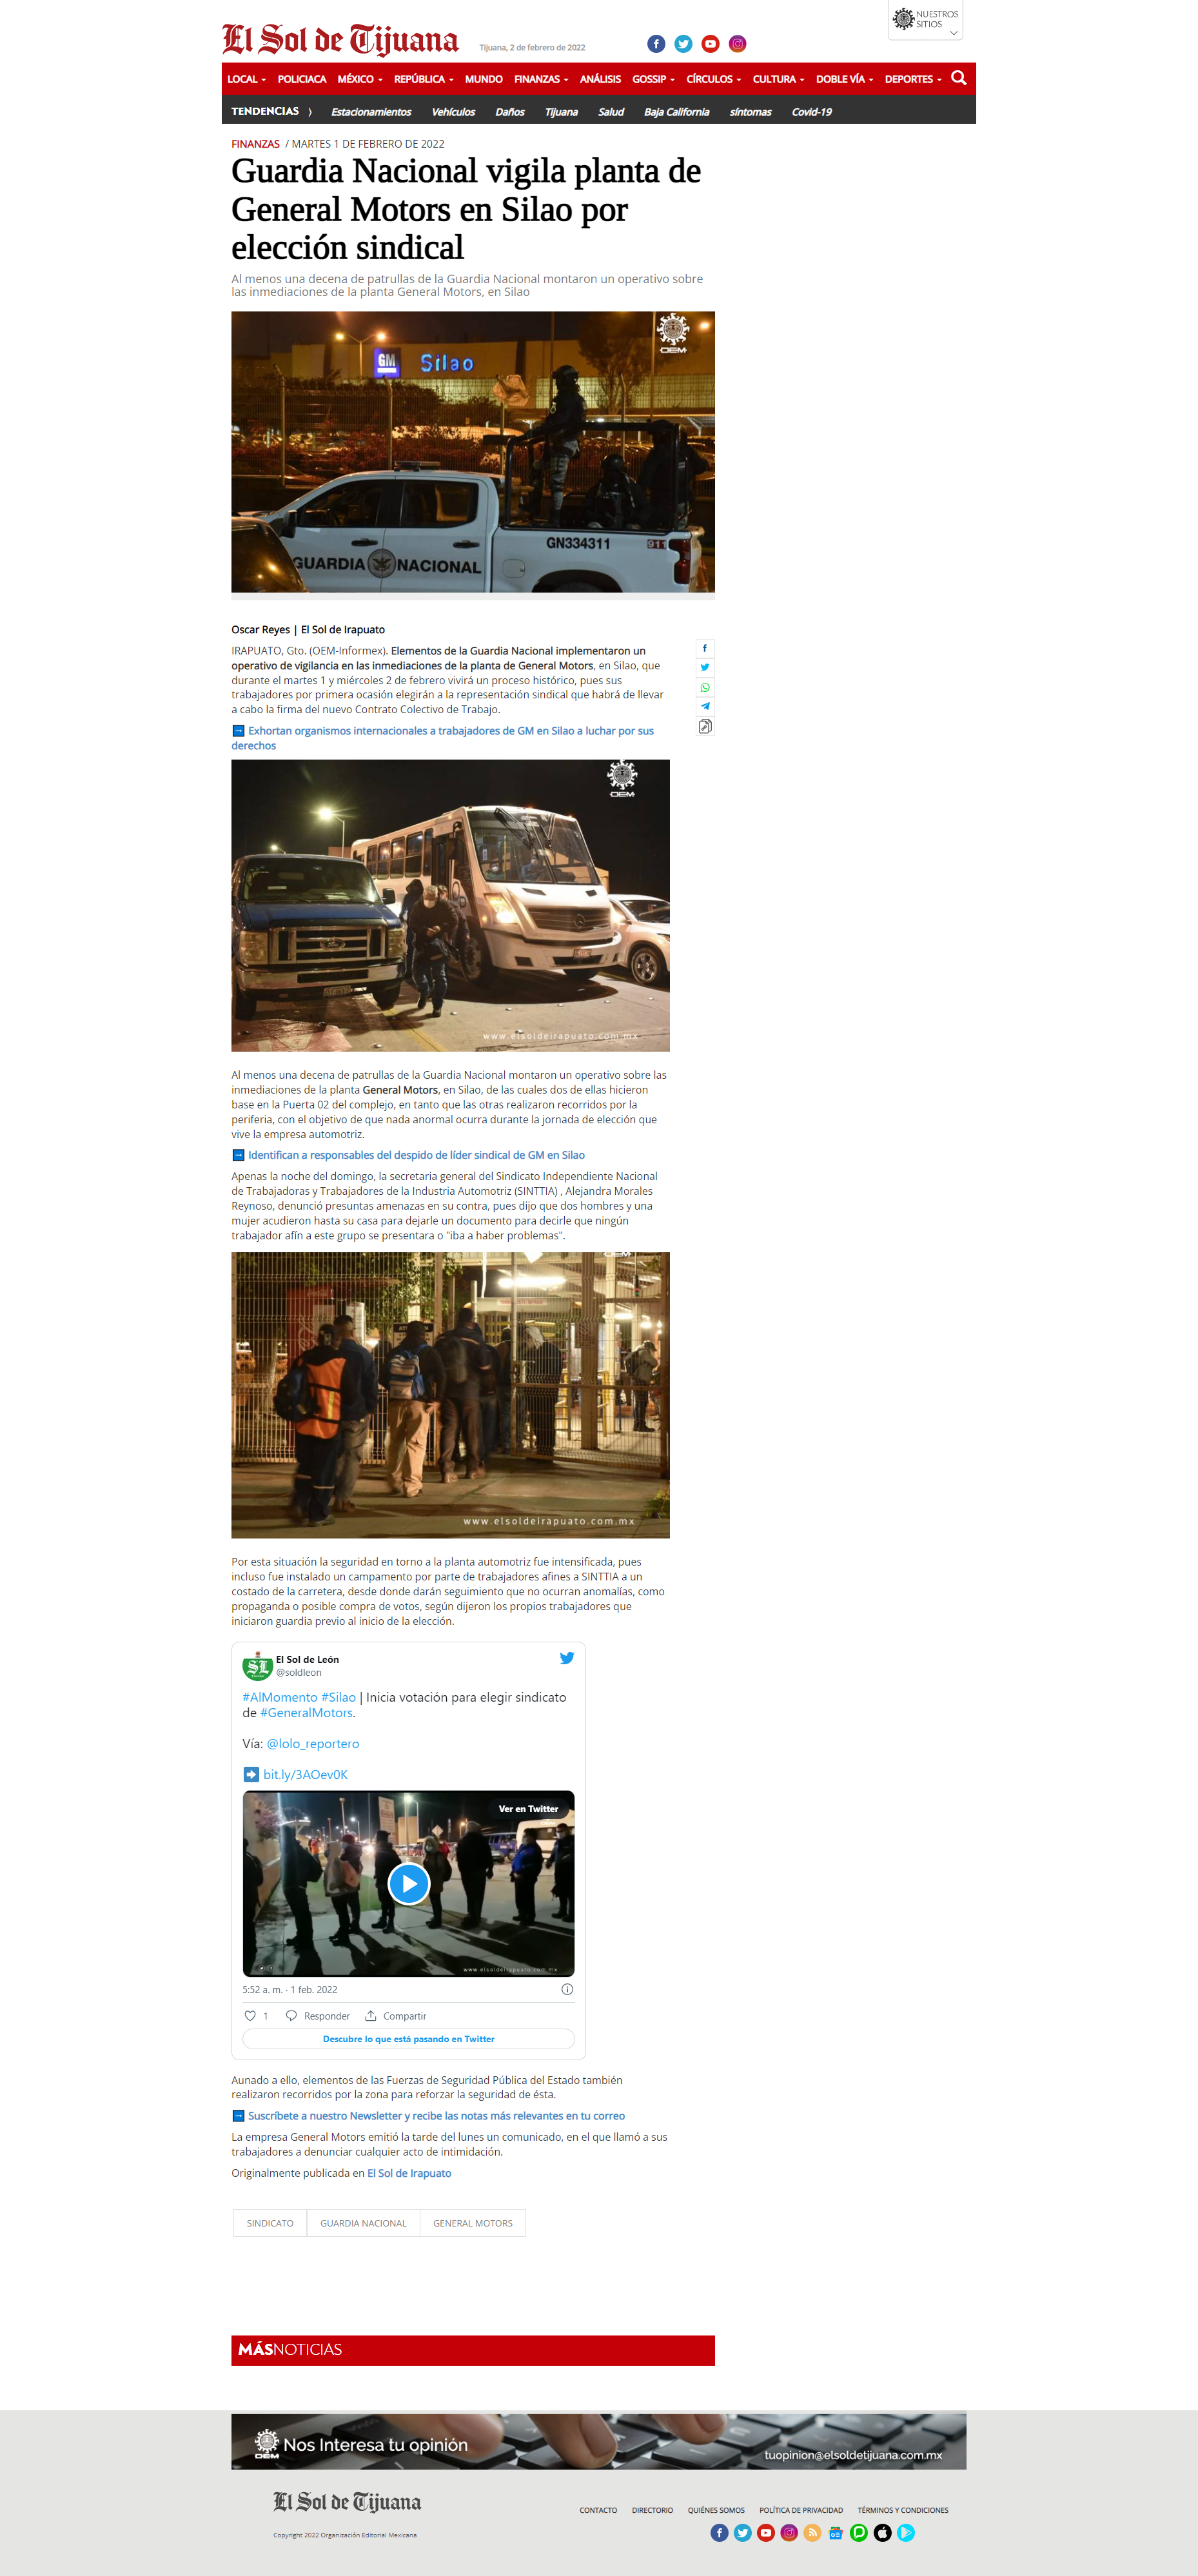Like the embedded tweet with the heart icon
This screenshot has width=1198, height=2576.
coord(250,2016)
